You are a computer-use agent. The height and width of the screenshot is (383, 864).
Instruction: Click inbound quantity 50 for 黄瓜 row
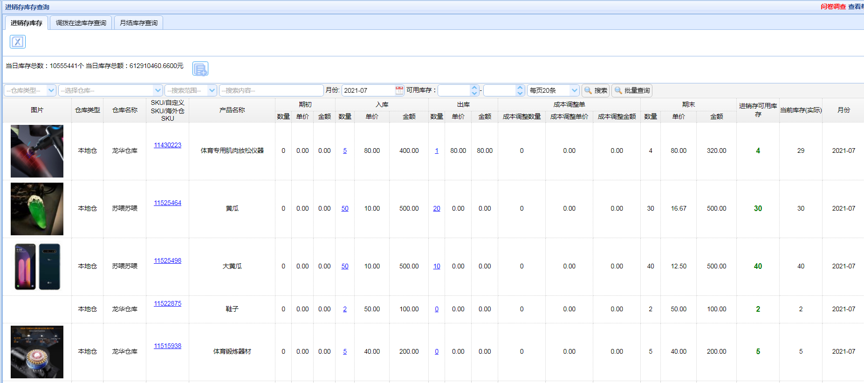345,208
